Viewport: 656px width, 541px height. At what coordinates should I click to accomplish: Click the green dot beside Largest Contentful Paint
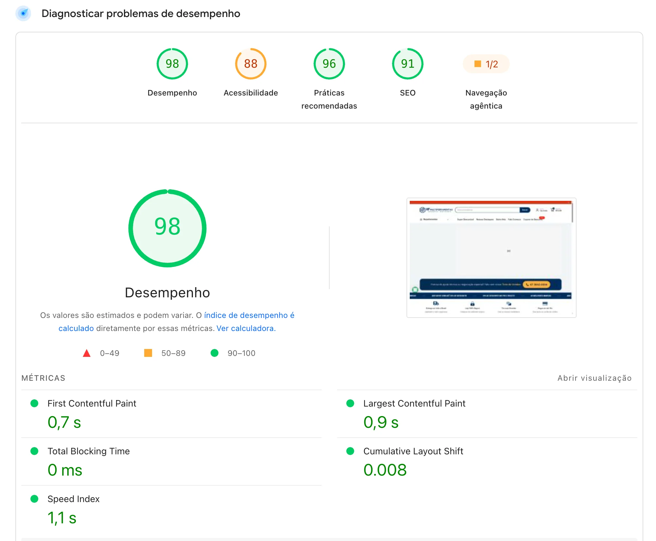pos(350,403)
